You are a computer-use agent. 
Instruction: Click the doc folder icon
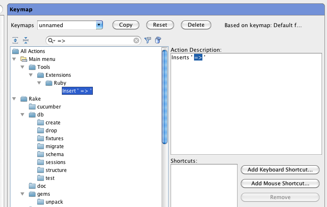pyautogui.click(x=32, y=186)
